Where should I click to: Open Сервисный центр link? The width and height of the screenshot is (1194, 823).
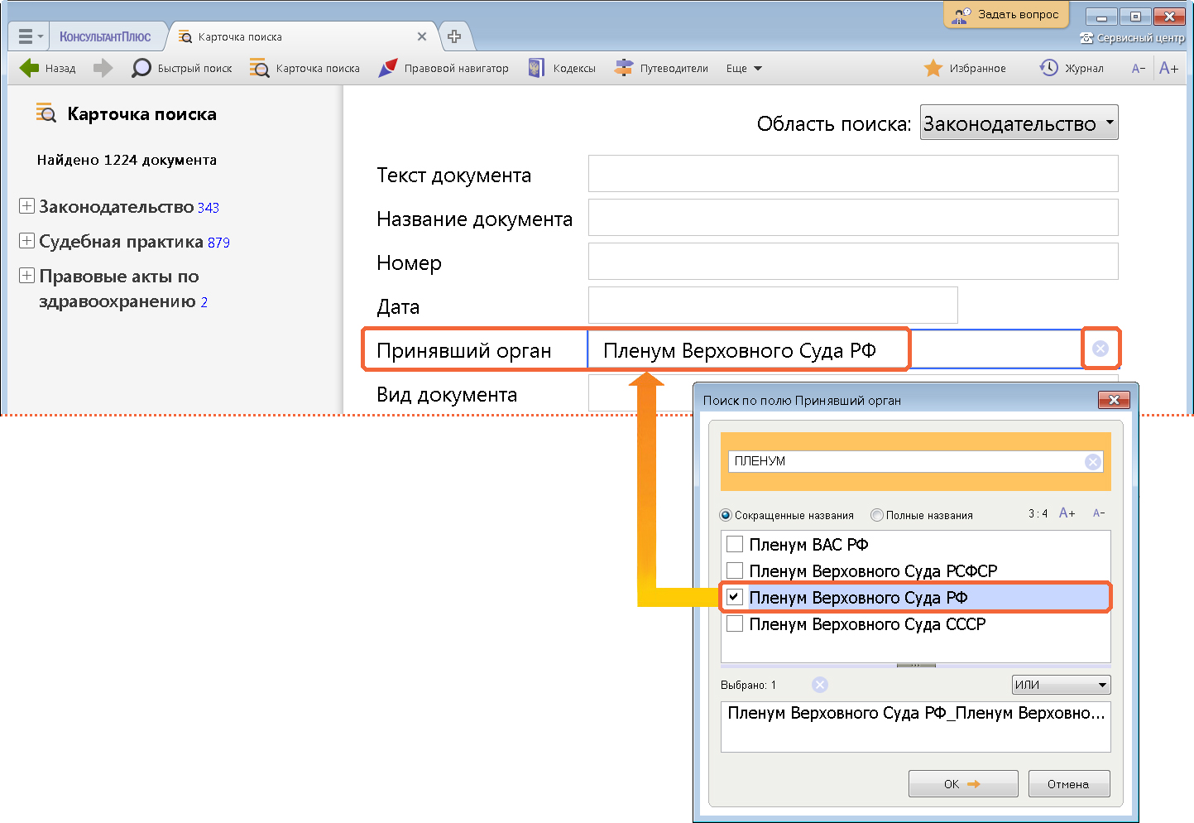click(1132, 38)
